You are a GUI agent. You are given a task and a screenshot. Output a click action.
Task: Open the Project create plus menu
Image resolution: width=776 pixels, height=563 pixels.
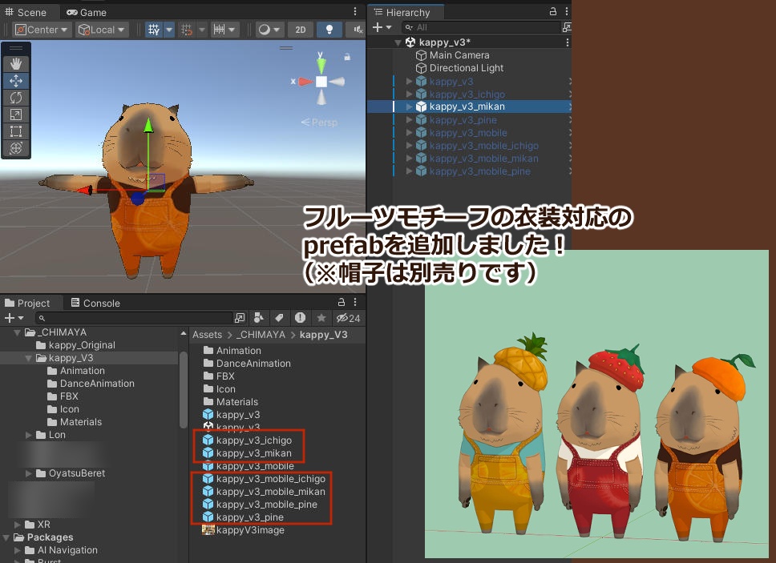point(14,318)
